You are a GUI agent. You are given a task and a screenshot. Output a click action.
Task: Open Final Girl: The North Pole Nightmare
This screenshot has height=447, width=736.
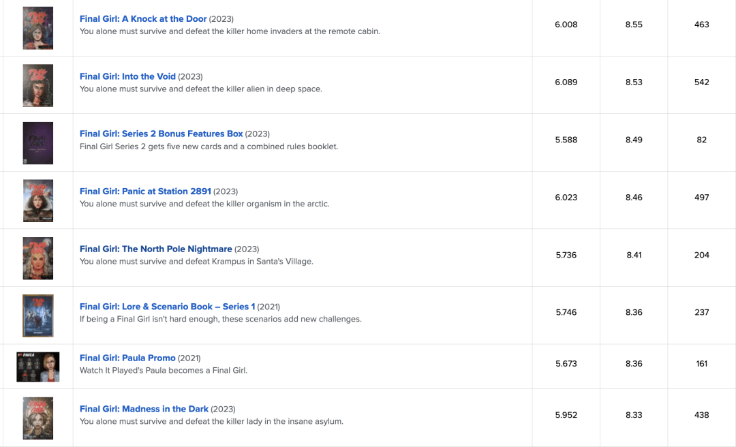click(155, 249)
